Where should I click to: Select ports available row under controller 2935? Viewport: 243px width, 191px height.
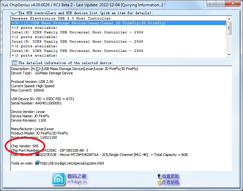click(119, 46)
